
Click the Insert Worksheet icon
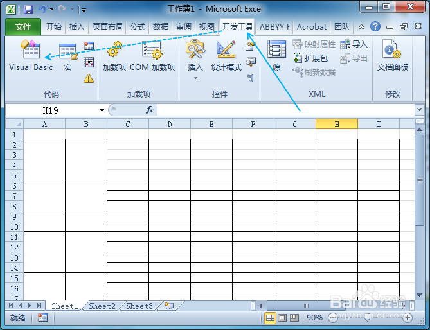pyautogui.click(x=169, y=306)
